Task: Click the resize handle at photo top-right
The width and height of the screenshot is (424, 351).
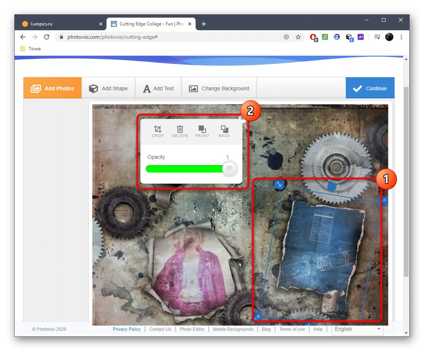Action: (383, 201)
